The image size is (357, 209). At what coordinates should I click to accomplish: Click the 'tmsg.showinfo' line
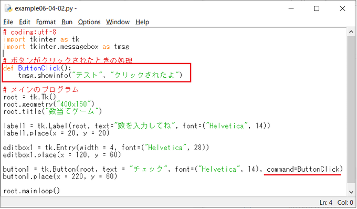click(100, 75)
